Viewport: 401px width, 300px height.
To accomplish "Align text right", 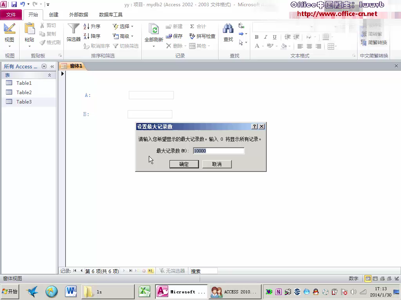I will (x=318, y=46).
